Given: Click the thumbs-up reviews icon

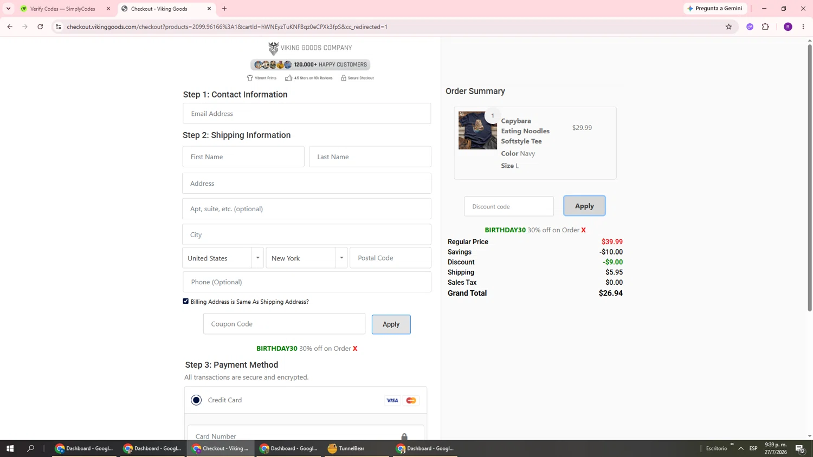Looking at the screenshot, I should tap(289, 78).
